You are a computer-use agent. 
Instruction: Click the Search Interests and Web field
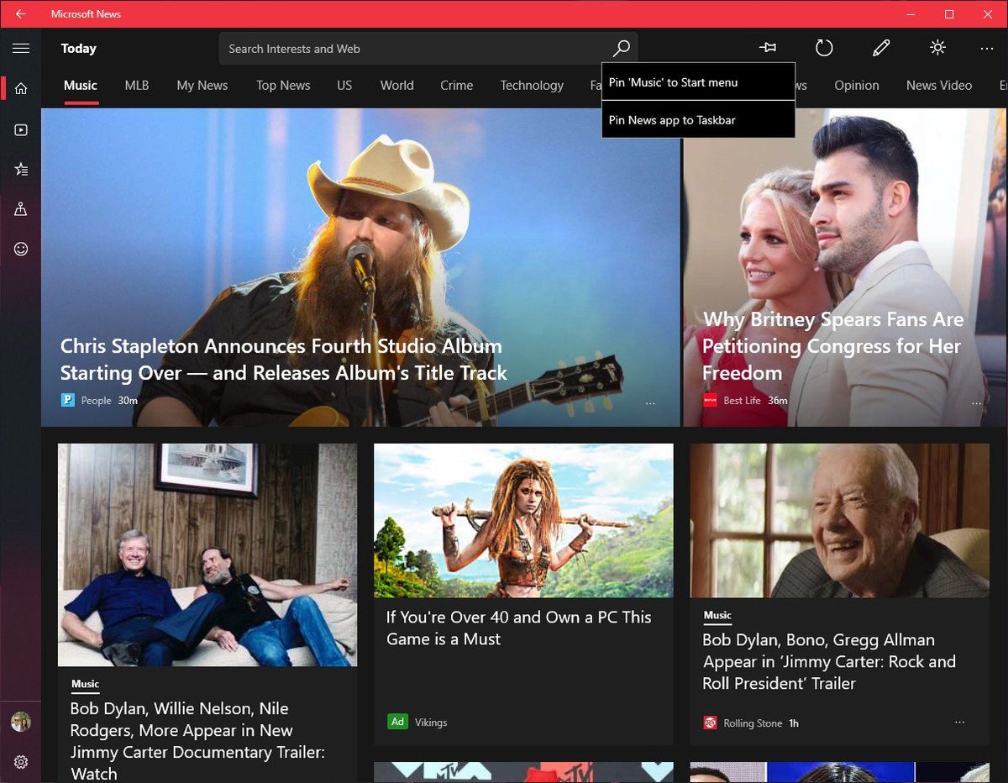click(x=428, y=49)
